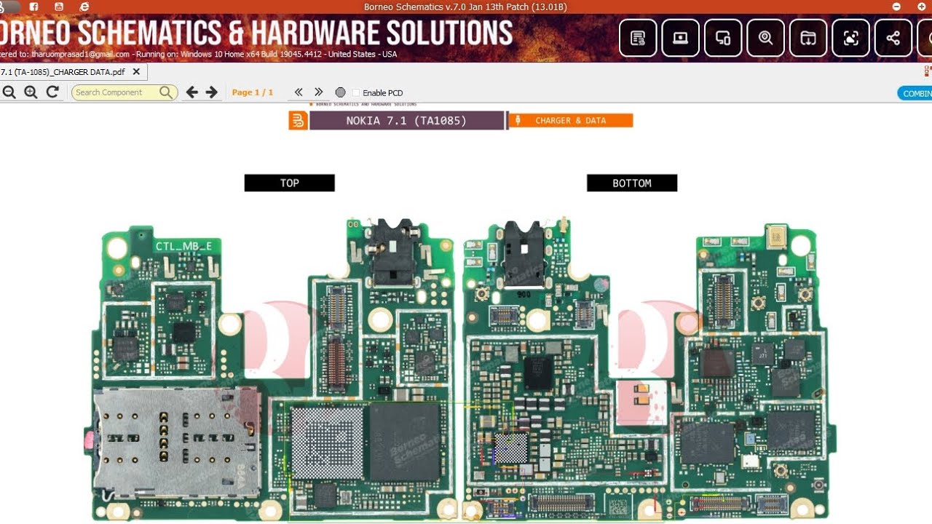
Task: Close the CHARGER DATA.pdf tab
Action: [136, 72]
